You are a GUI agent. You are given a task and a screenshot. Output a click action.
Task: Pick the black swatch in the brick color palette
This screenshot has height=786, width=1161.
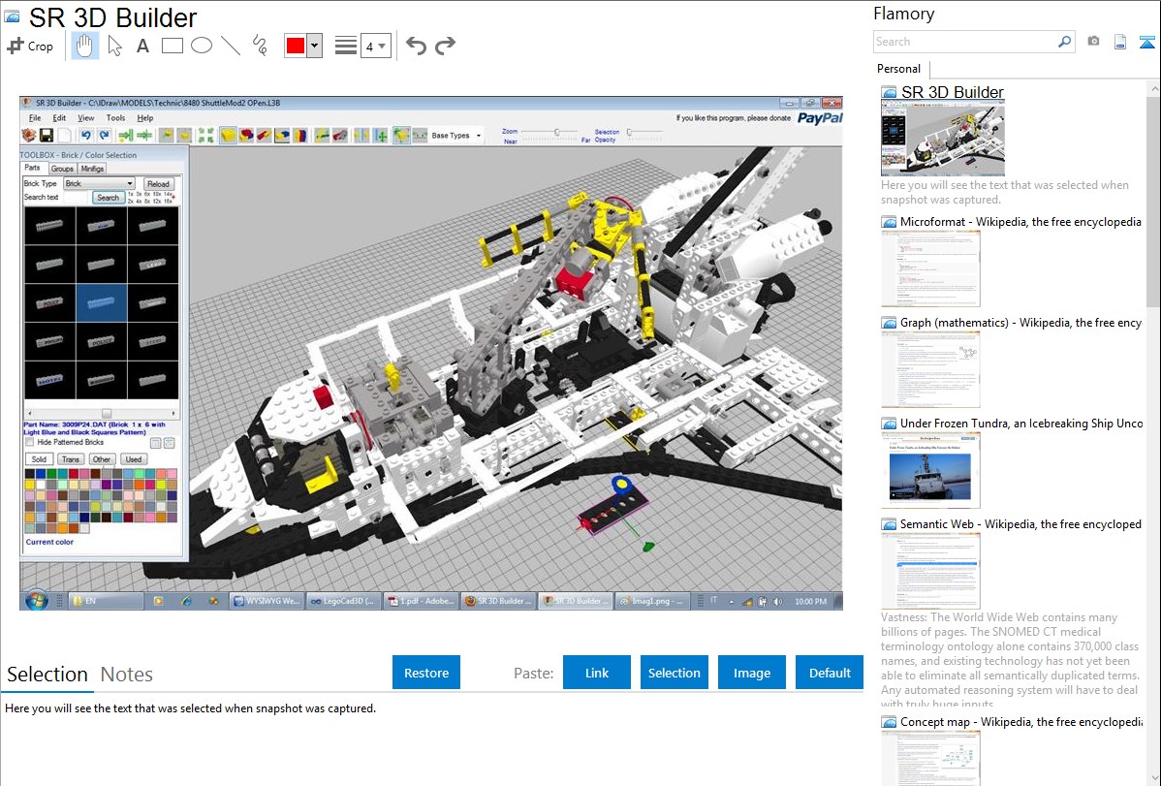point(30,474)
